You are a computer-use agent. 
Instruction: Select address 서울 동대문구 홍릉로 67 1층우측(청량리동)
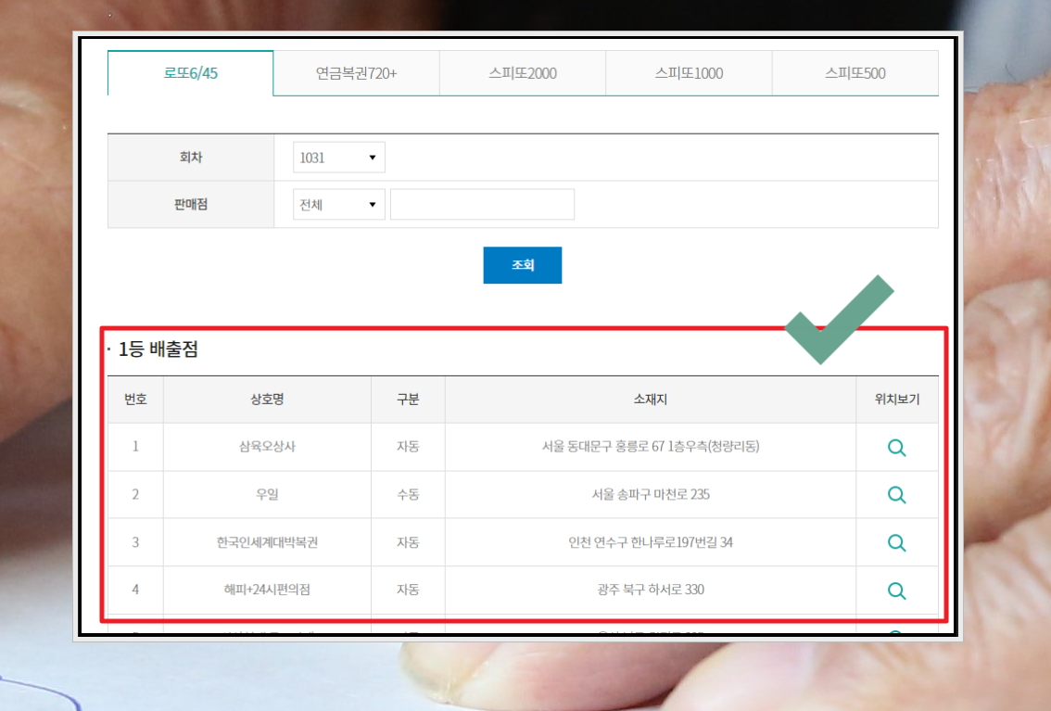[x=651, y=446]
